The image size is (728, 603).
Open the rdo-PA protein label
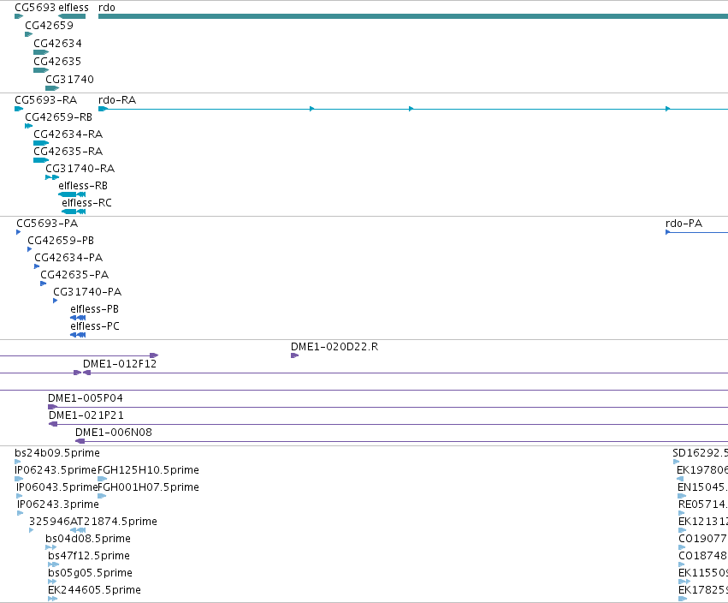(684, 224)
